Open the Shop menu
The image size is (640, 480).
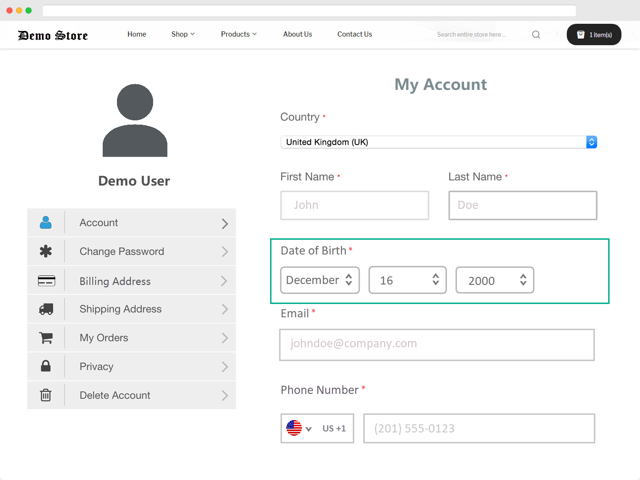pyautogui.click(x=183, y=34)
